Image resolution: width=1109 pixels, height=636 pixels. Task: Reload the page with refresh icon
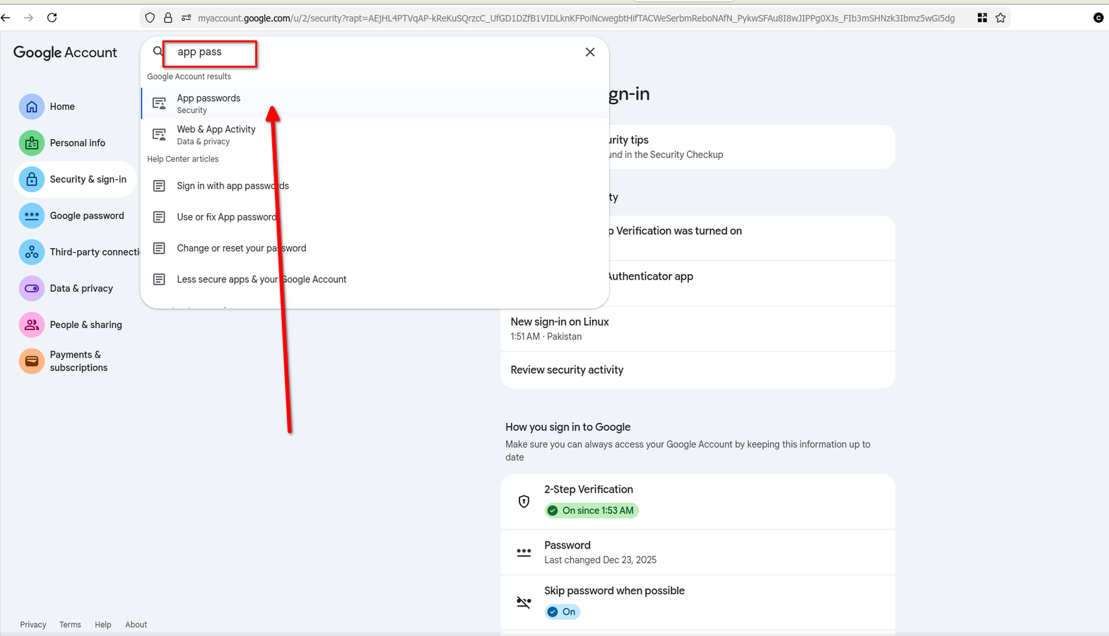[x=52, y=18]
